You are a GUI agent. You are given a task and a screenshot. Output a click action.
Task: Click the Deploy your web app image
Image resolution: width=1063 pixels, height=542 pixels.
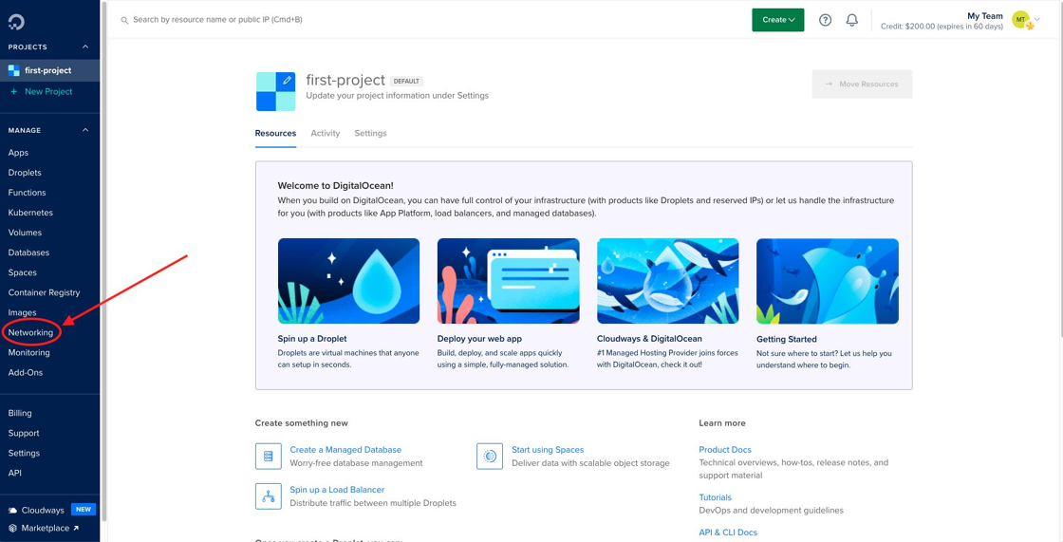click(509, 281)
